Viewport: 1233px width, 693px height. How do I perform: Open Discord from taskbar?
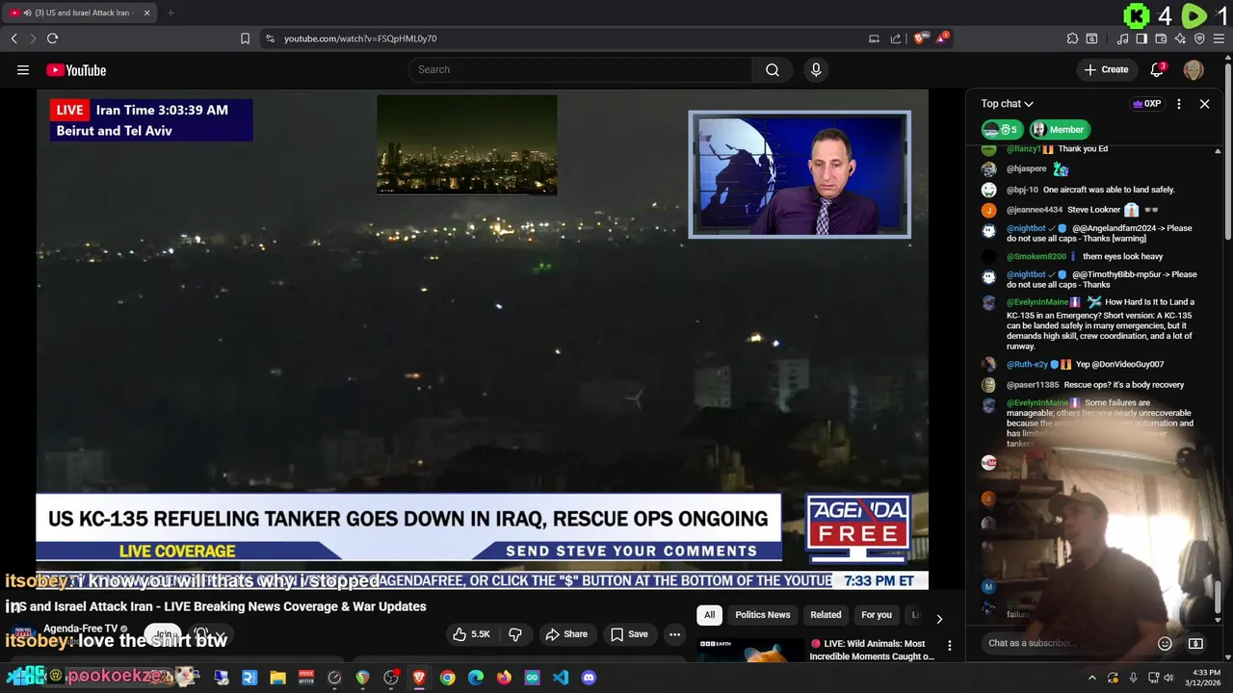[x=589, y=678]
